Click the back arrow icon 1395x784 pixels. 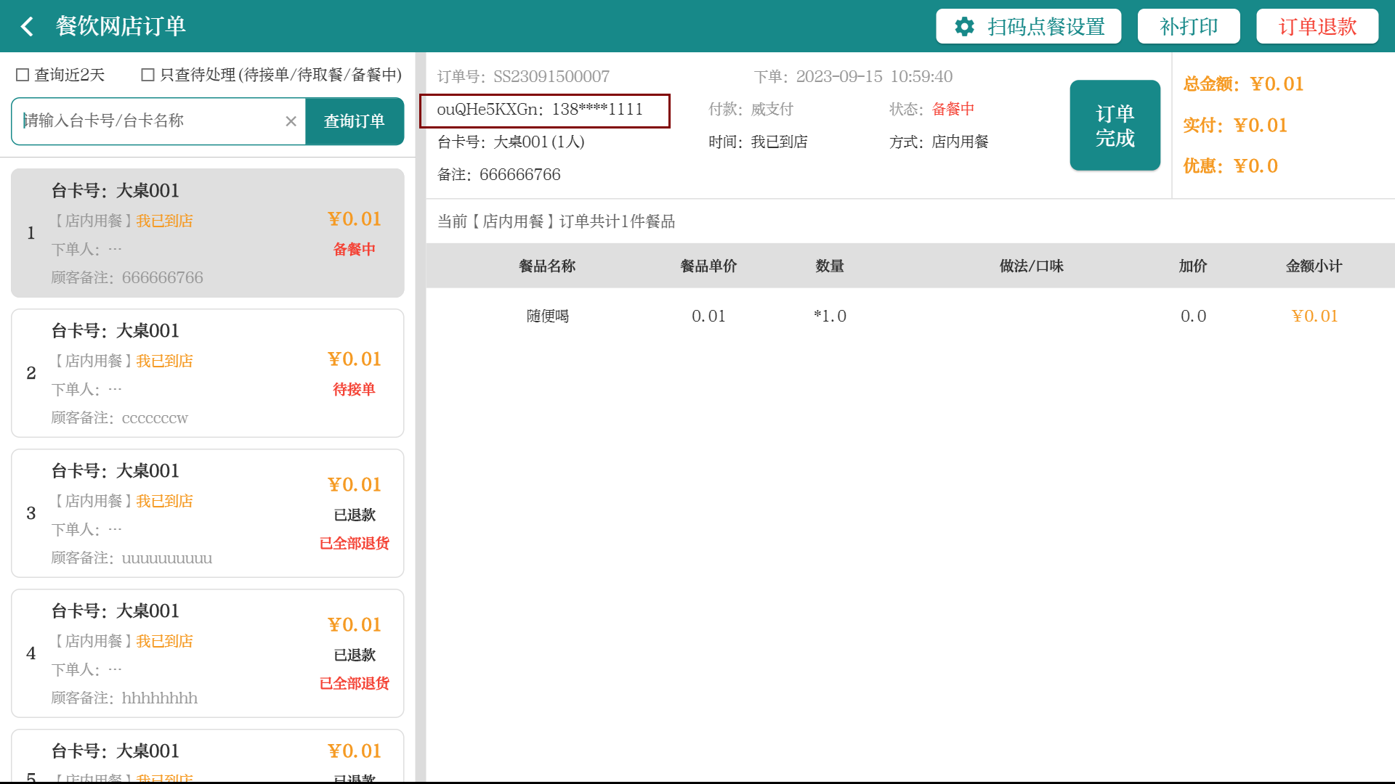click(x=28, y=27)
